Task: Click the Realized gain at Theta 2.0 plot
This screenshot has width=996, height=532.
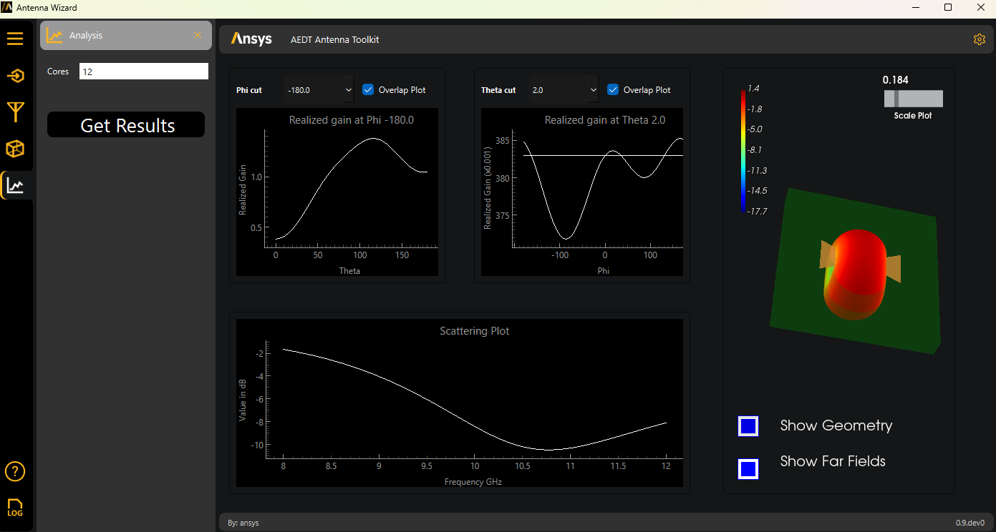Action: 582,192
